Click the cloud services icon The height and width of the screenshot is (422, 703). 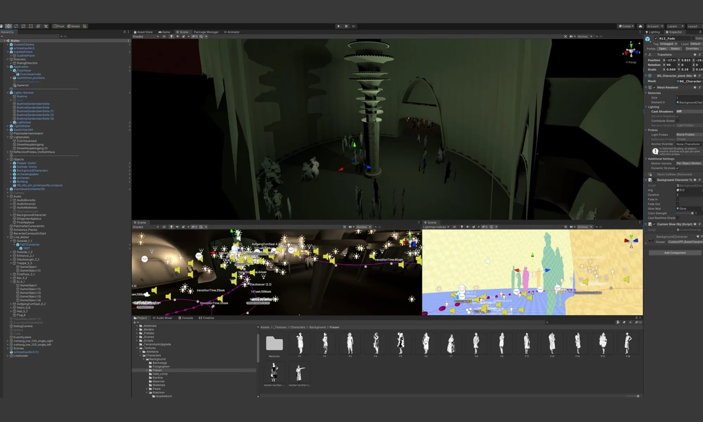tap(640, 26)
